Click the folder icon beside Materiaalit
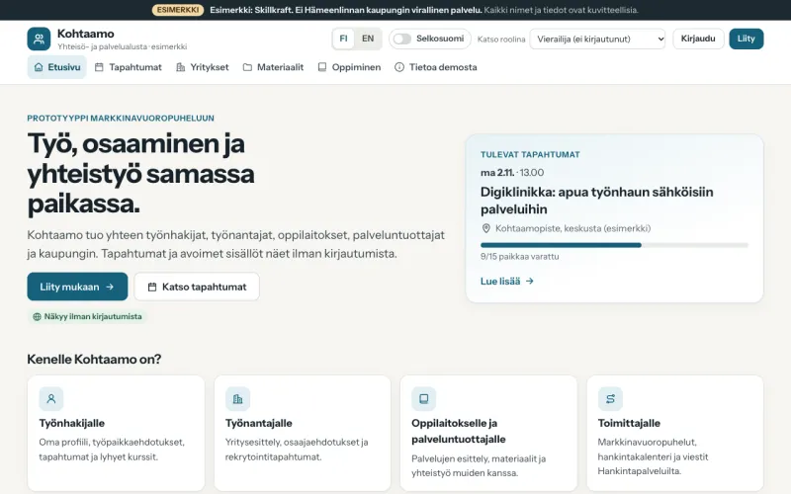This screenshot has height=494, width=791. click(x=247, y=67)
